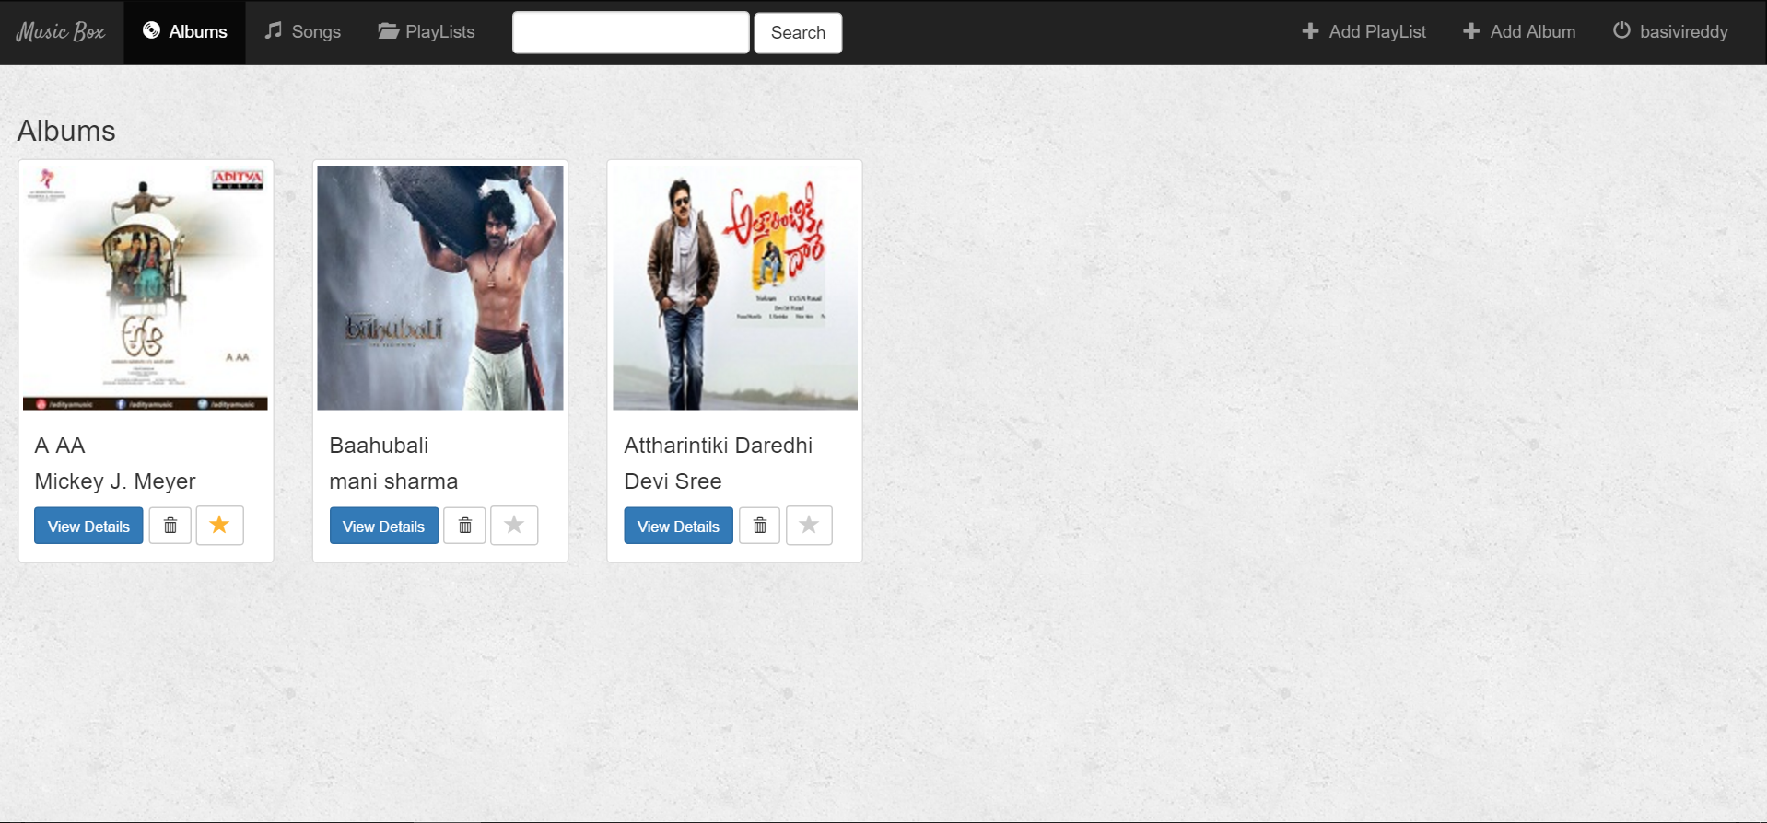Open Baahubali album cover thumbnail
This screenshot has height=823, width=1767.
tap(440, 287)
